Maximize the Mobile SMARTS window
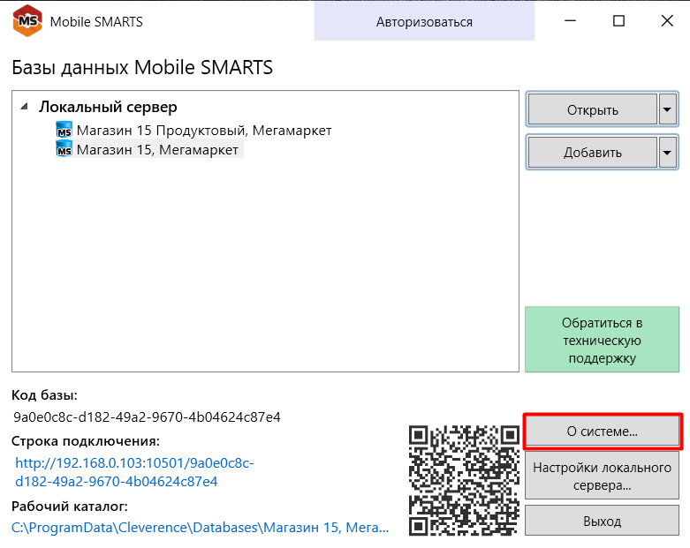Viewport: 690px width, 548px height. pyautogui.click(x=618, y=20)
